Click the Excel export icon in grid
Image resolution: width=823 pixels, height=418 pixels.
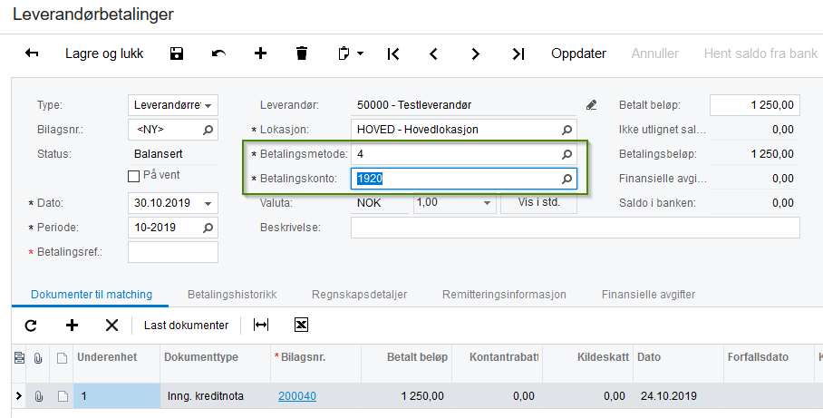[x=302, y=325]
